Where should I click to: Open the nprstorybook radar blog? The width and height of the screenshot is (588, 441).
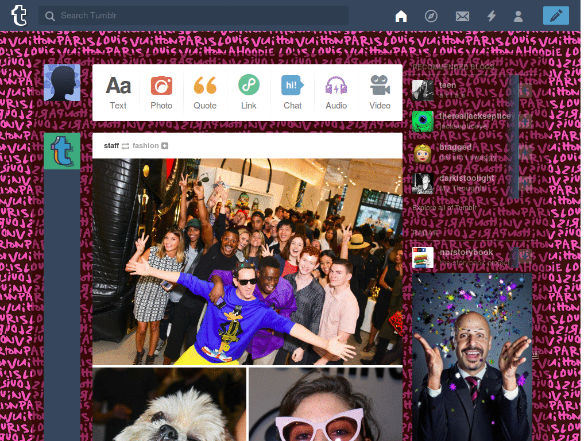point(466,253)
